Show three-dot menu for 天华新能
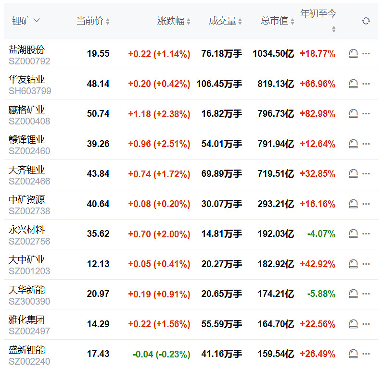Screen dimensions: 382x368 [x=366, y=294]
